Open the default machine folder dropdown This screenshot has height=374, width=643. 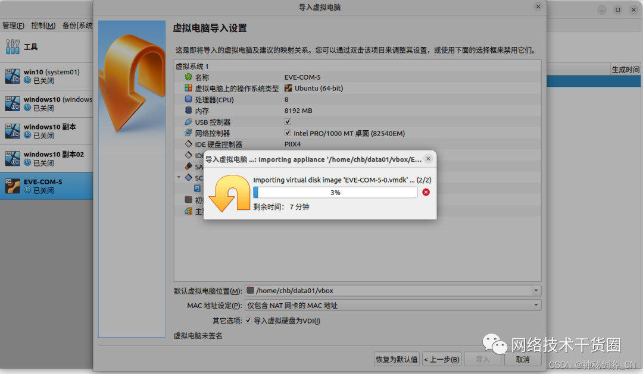[x=535, y=290]
